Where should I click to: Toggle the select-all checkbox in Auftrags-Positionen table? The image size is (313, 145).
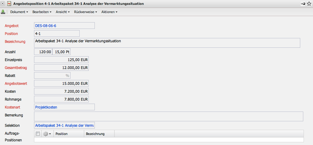tap(38, 134)
